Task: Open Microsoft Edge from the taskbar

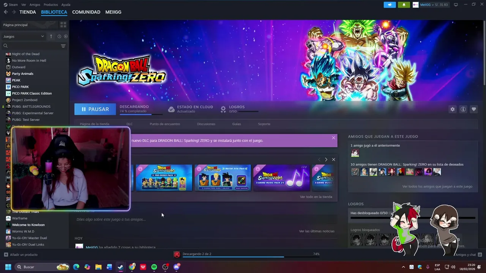Action: [76, 267]
